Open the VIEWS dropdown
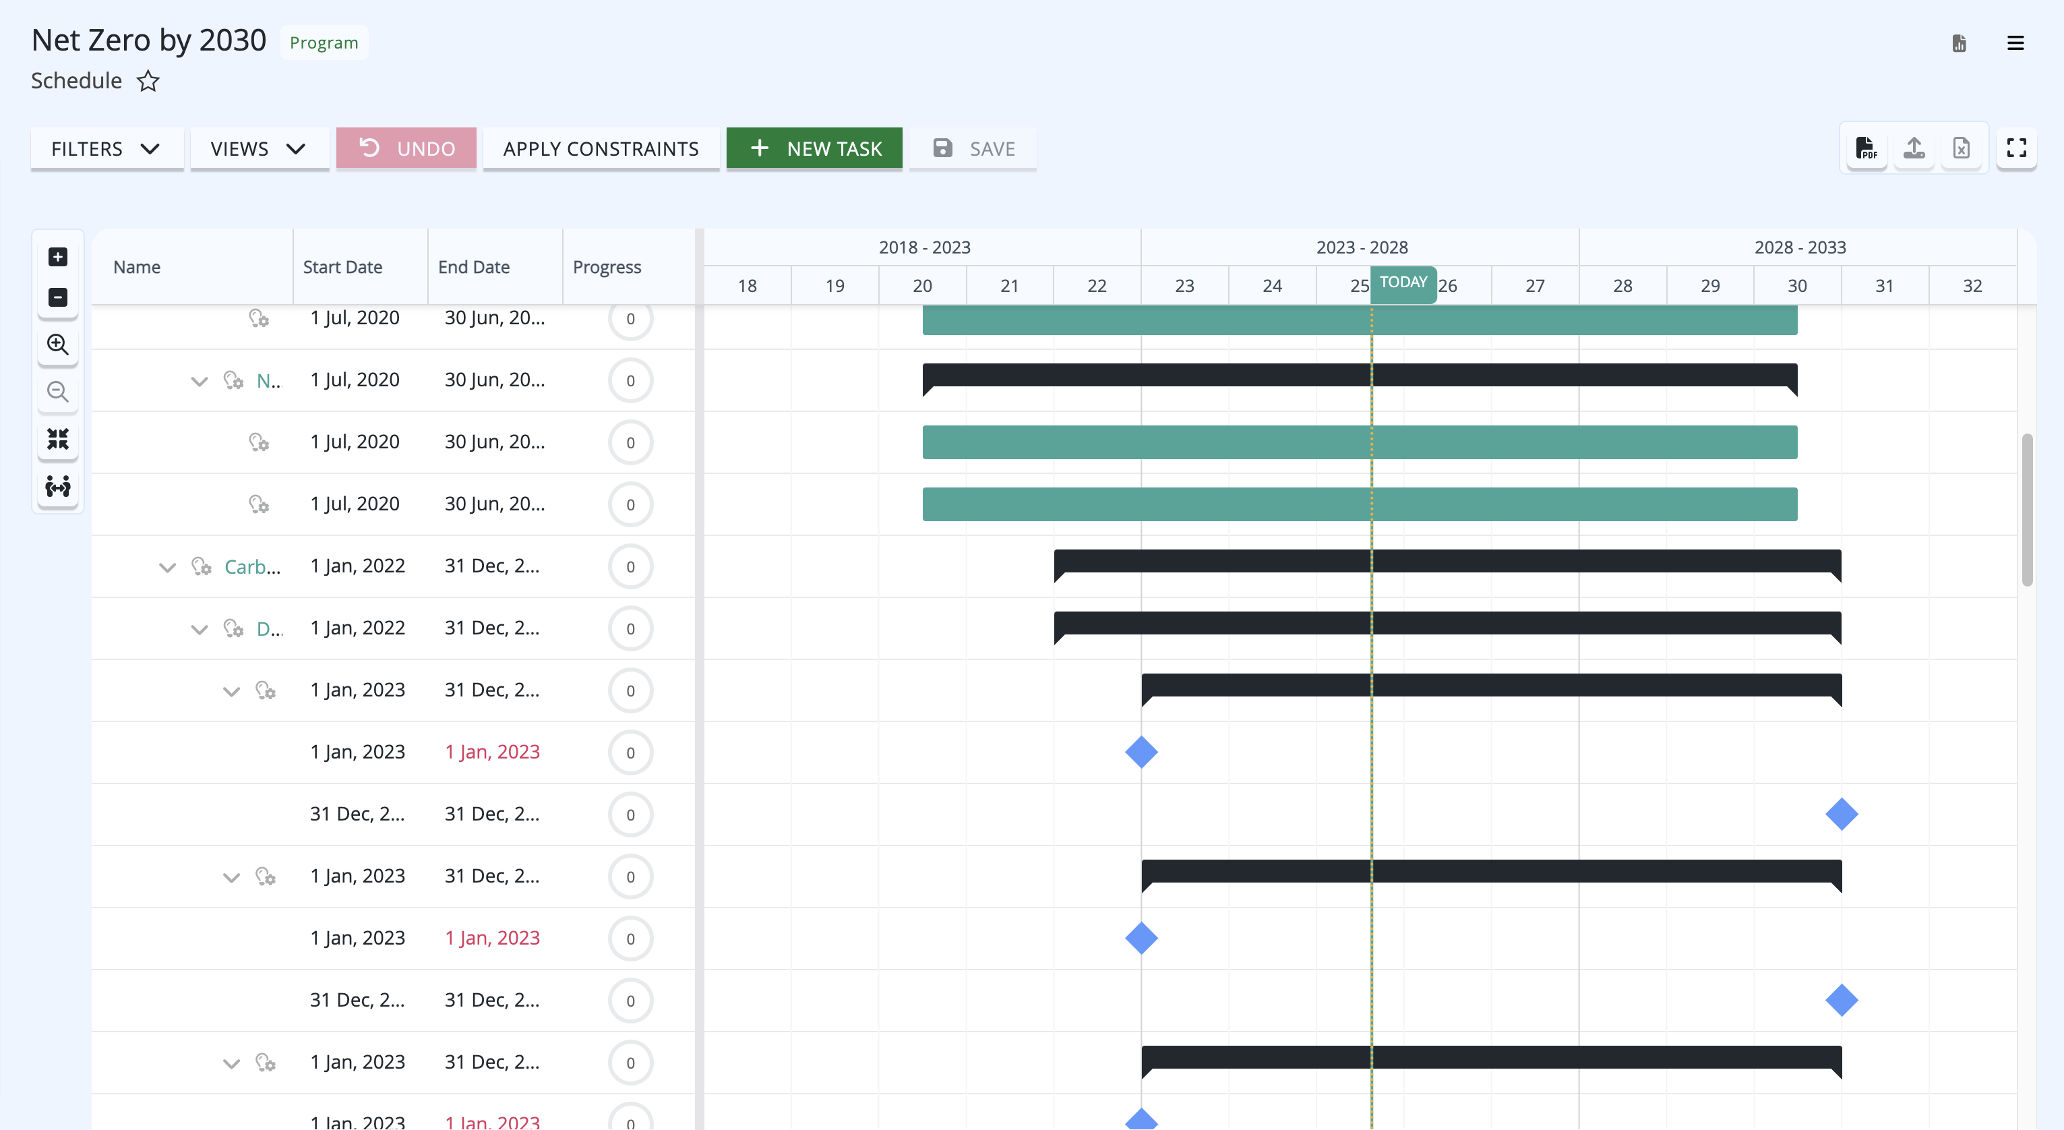The width and height of the screenshot is (2064, 1130). pyautogui.click(x=259, y=149)
